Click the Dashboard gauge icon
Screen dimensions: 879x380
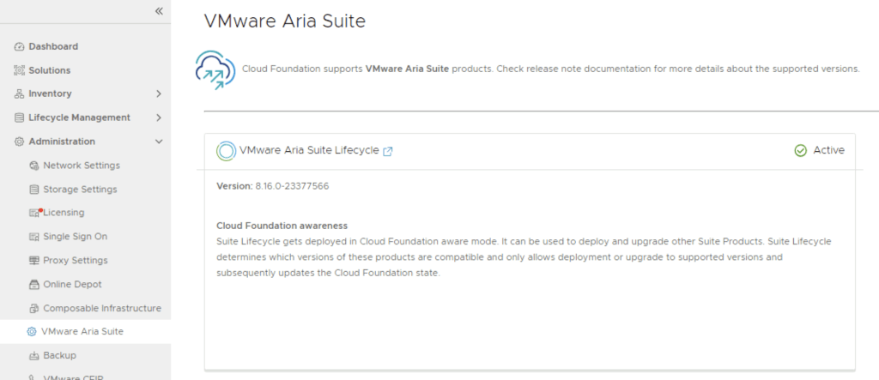coord(20,46)
